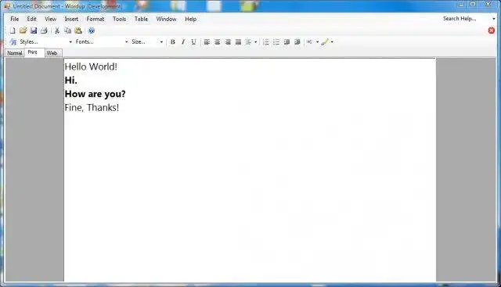Align text right
The height and width of the screenshot is (287, 501).
pyautogui.click(x=228, y=41)
